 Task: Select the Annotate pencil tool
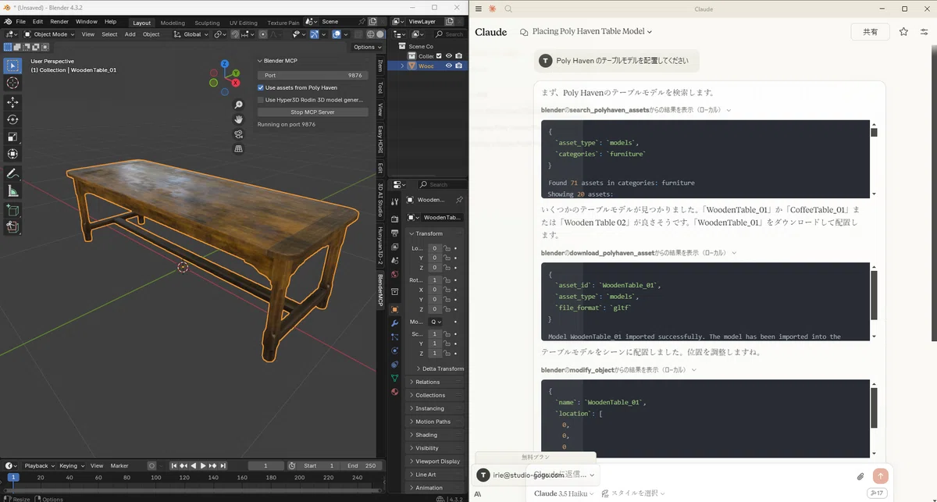(x=12, y=173)
